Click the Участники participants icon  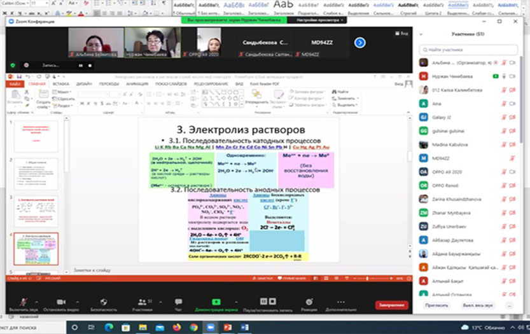coord(141,302)
